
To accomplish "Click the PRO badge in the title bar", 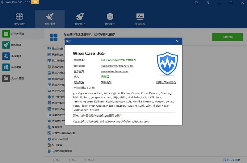I will click(x=35, y=2).
